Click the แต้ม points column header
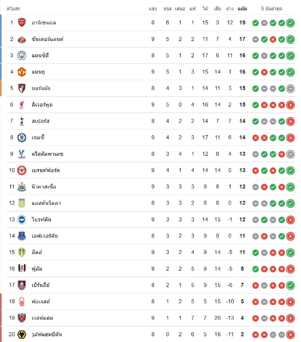This screenshot has height=342, width=301. (x=242, y=9)
